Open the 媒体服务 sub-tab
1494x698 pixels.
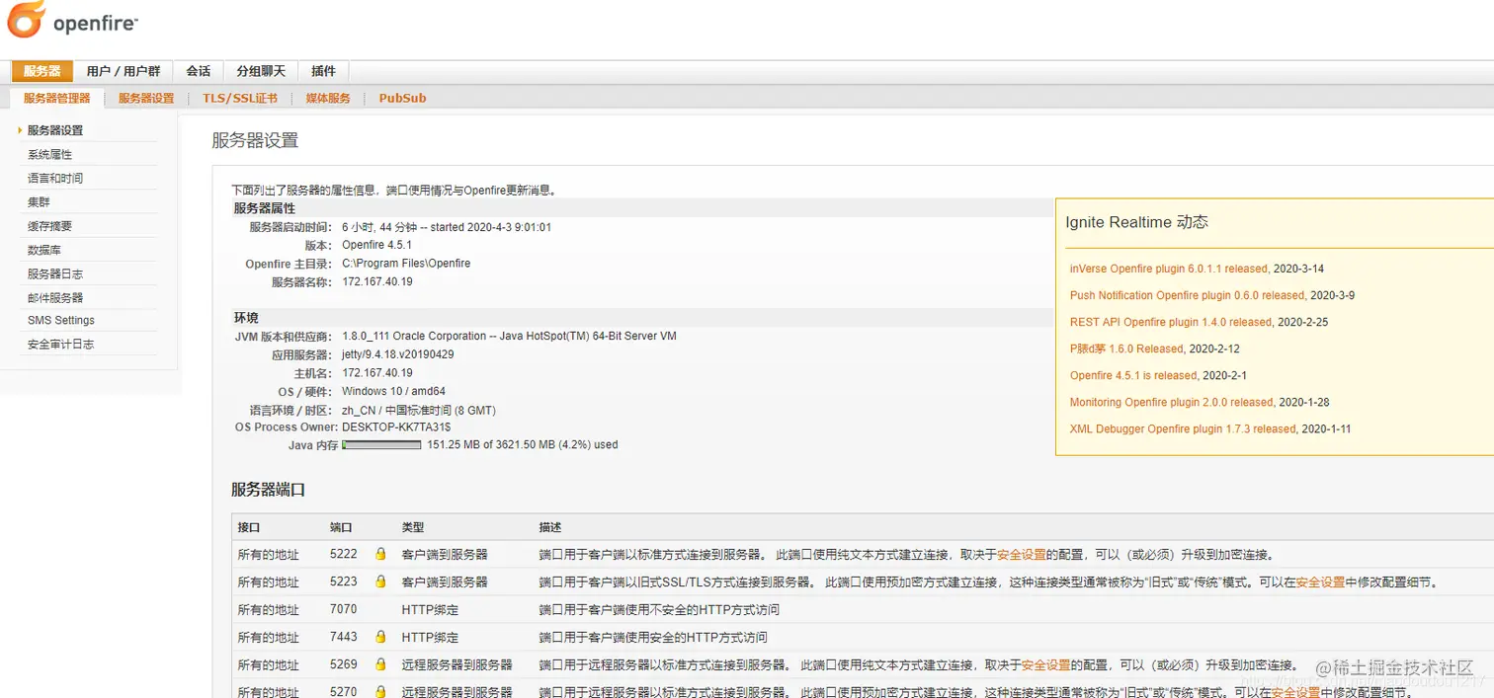point(328,98)
